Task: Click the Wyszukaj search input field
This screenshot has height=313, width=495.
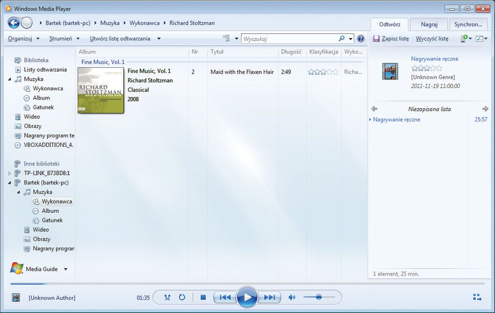Action: click(290, 39)
